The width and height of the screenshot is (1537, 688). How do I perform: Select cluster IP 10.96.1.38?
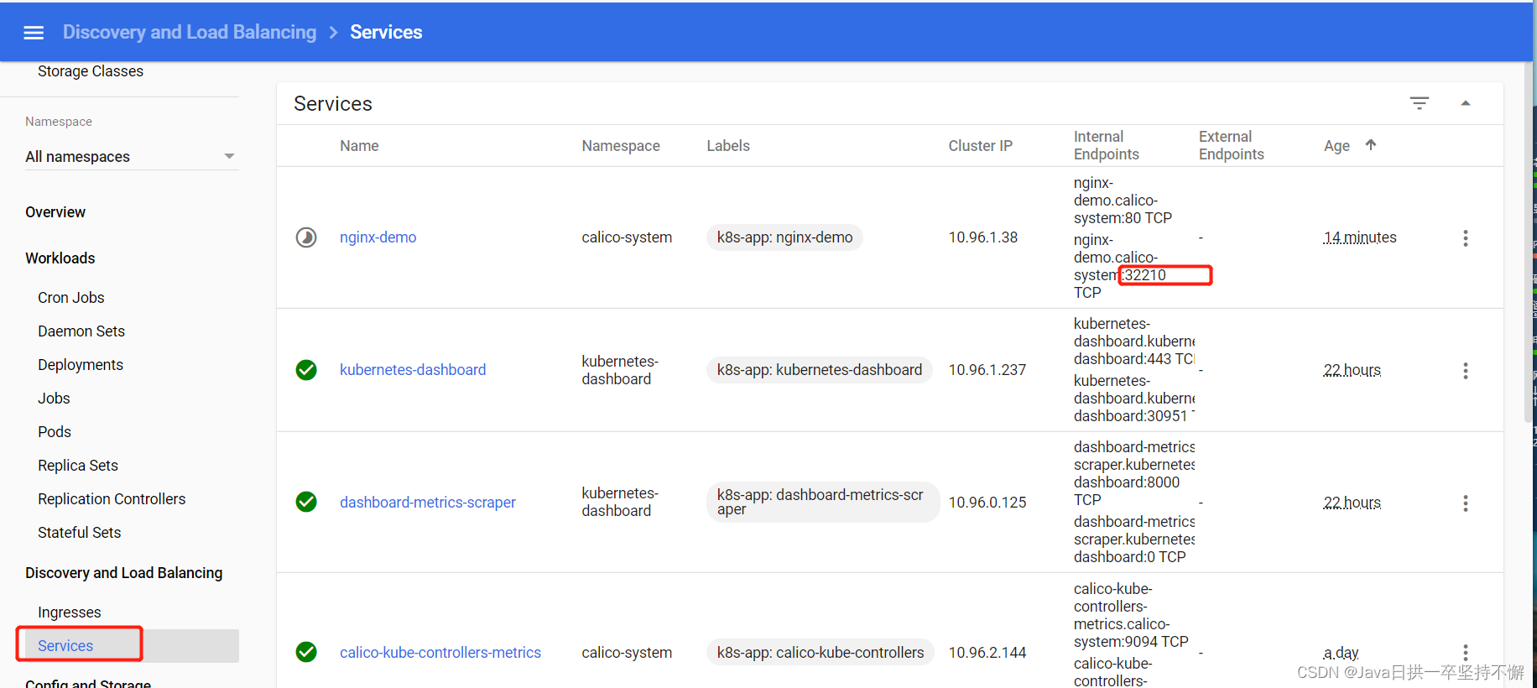[983, 237]
